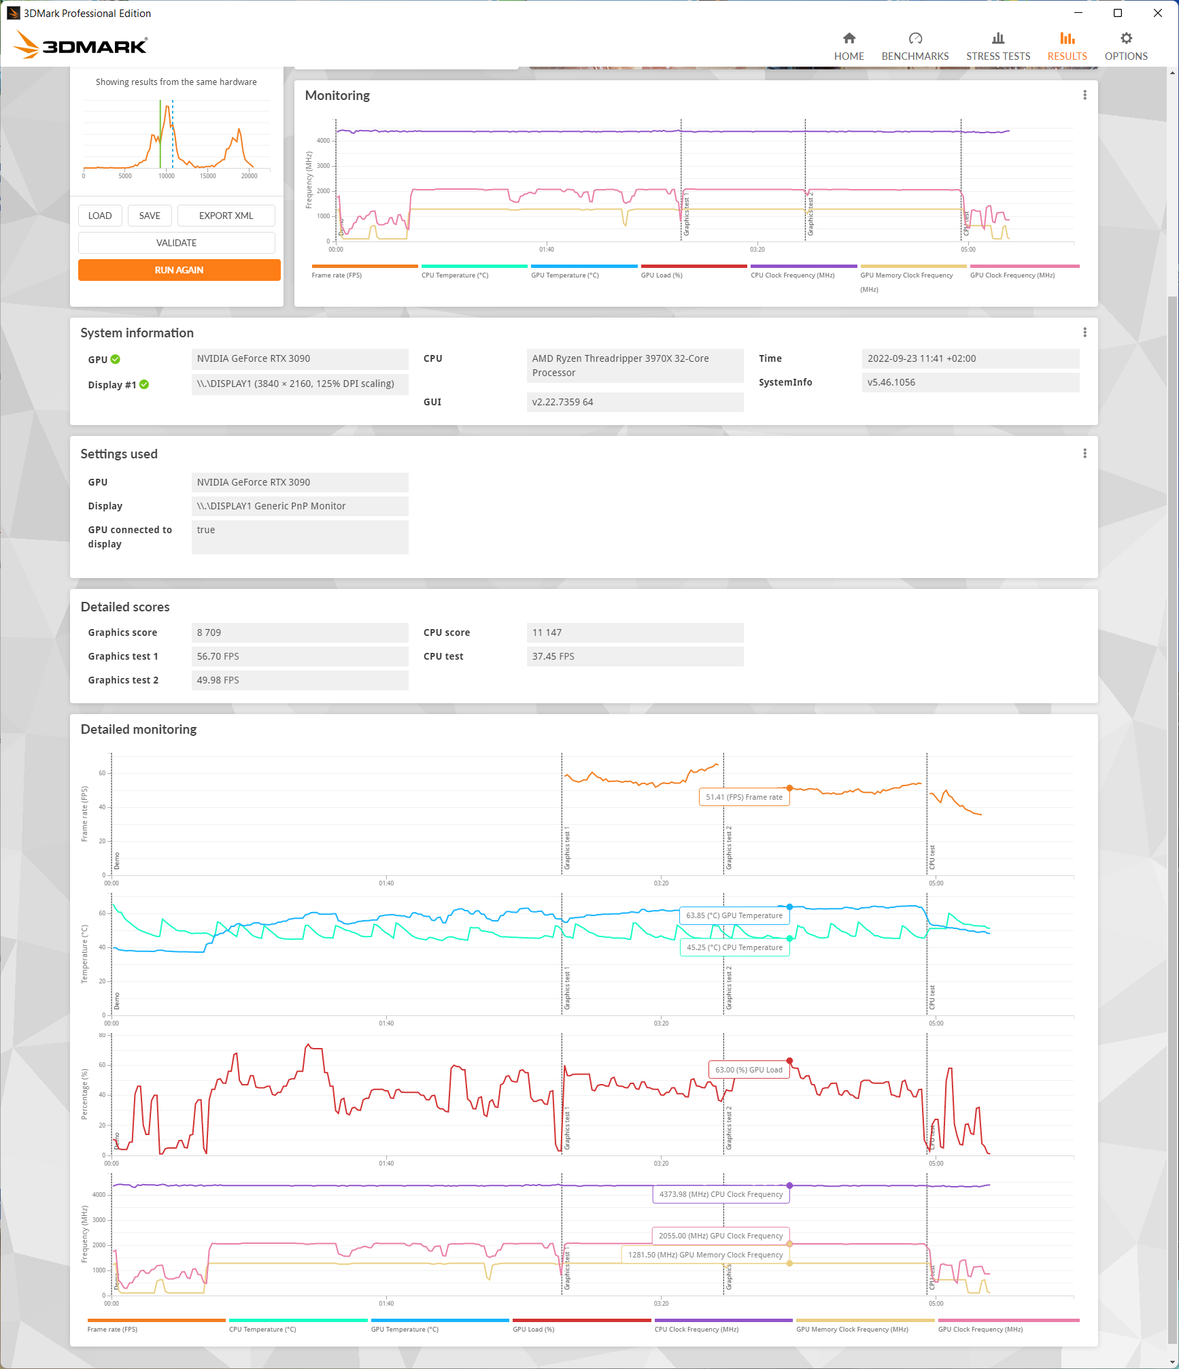Viewport: 1179px width, 1369px height.
Task: Select GUI version v2.22.7359 64
Action: pyautogui.click(x=635, y=402)
